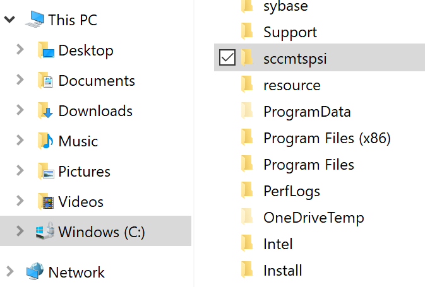Image resolution: width=425 pixels, height=287 pixels.
Task: Select the OneDriveTemp folder
Action: pyautogui.click(x=313, y=218)
